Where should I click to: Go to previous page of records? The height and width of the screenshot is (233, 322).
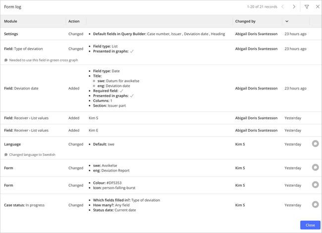click(282, 7)
